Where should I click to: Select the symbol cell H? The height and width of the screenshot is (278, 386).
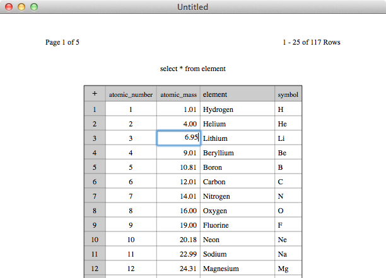[288, 109]
